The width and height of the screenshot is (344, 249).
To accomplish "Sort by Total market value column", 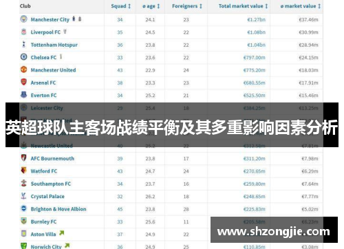I will click(x=243, y=6).
